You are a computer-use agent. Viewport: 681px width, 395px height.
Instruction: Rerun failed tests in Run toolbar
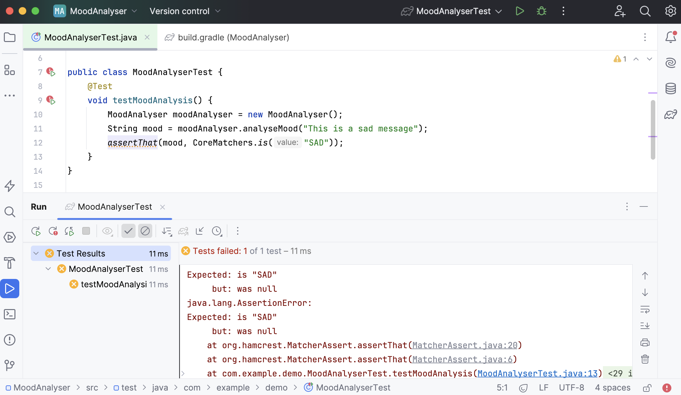click(x=53, y=231)
